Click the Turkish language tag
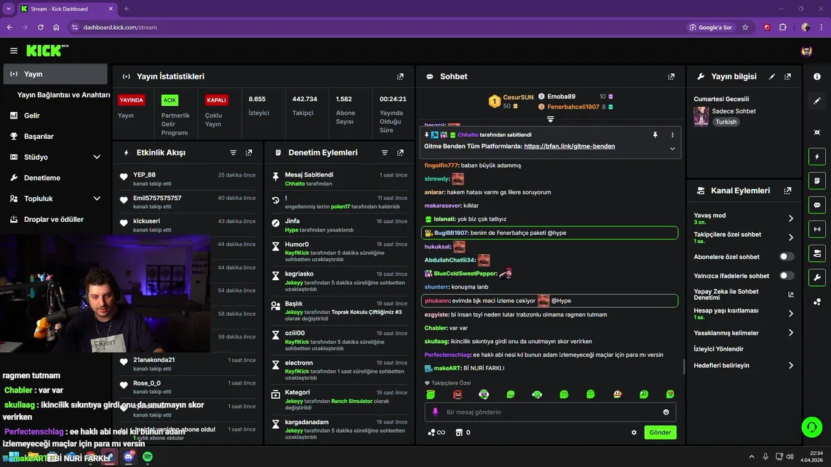The width and height of the screenshot is (831, 467). tap(726, 122)
